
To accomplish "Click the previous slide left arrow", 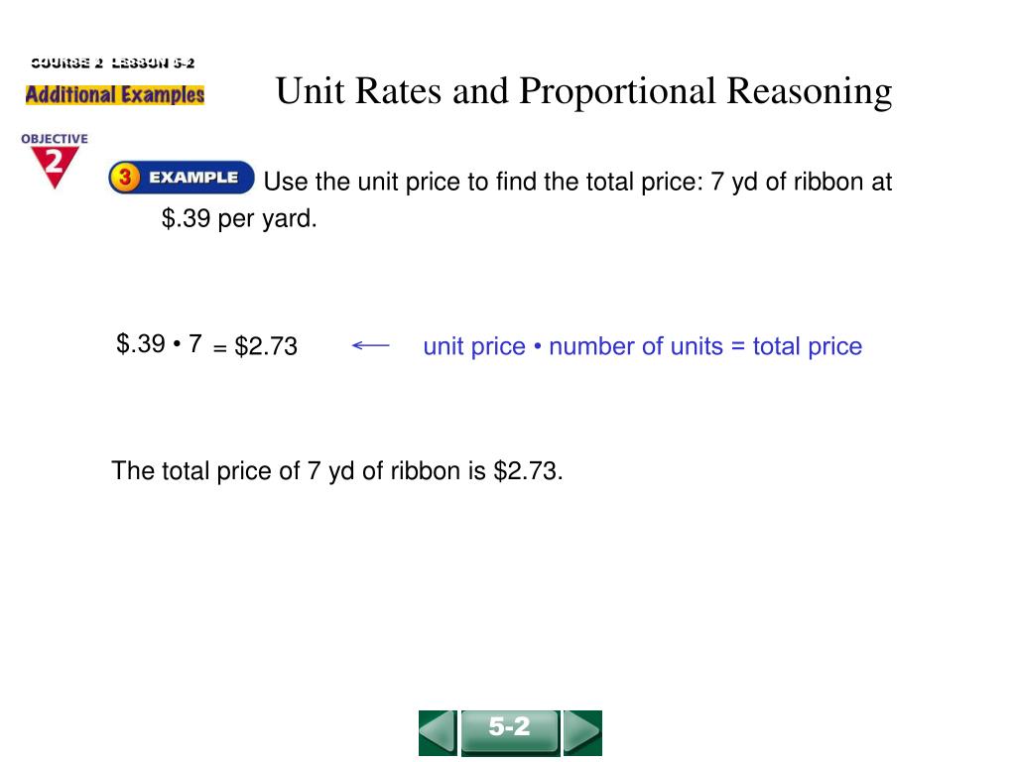I will (438, 733).
